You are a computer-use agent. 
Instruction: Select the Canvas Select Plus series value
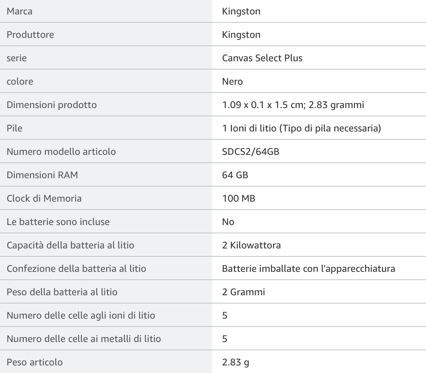[262, 58]
